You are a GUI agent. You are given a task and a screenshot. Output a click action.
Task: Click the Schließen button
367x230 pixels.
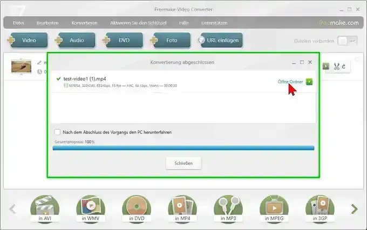point(183,163)
